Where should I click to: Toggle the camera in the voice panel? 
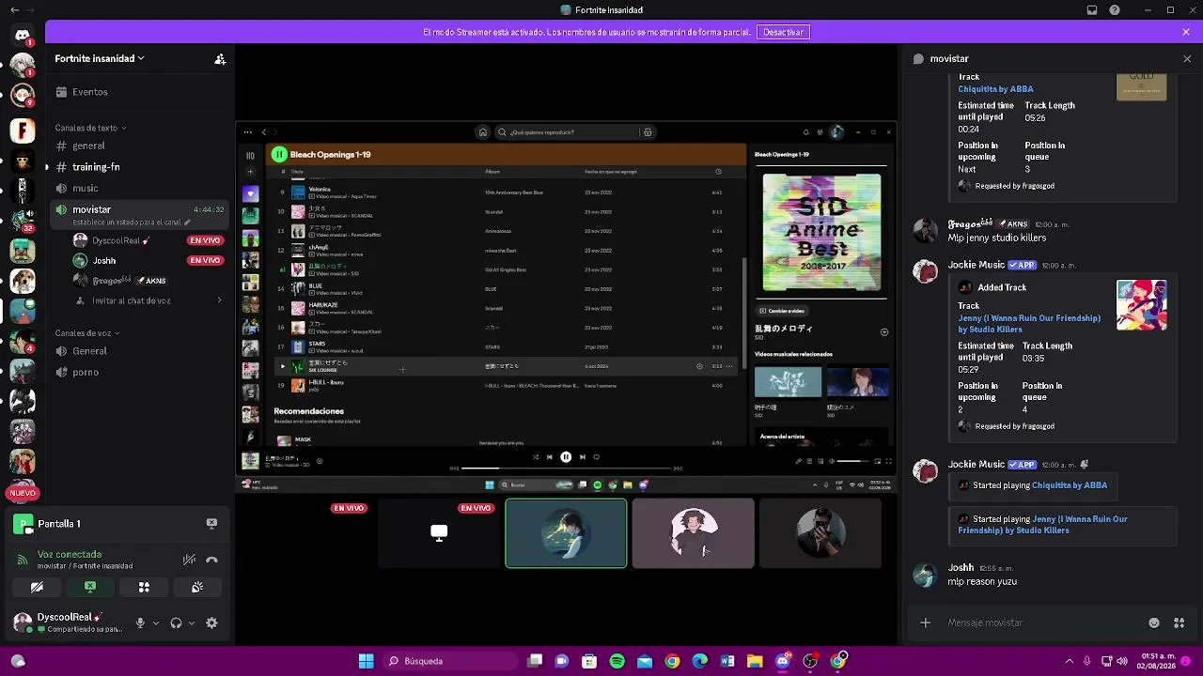tap(37, 587)
